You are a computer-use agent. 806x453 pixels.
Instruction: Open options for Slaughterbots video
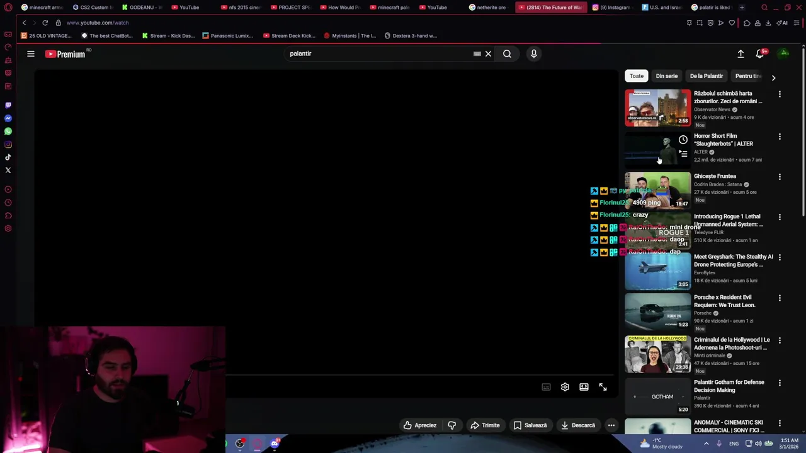780,137
